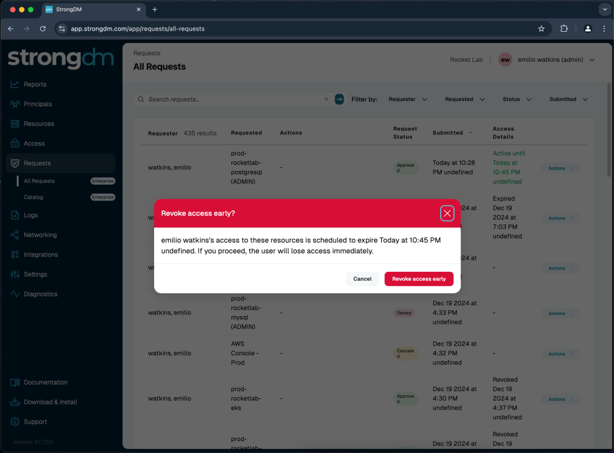Click the Requester column header

click(x=162, y=133)
